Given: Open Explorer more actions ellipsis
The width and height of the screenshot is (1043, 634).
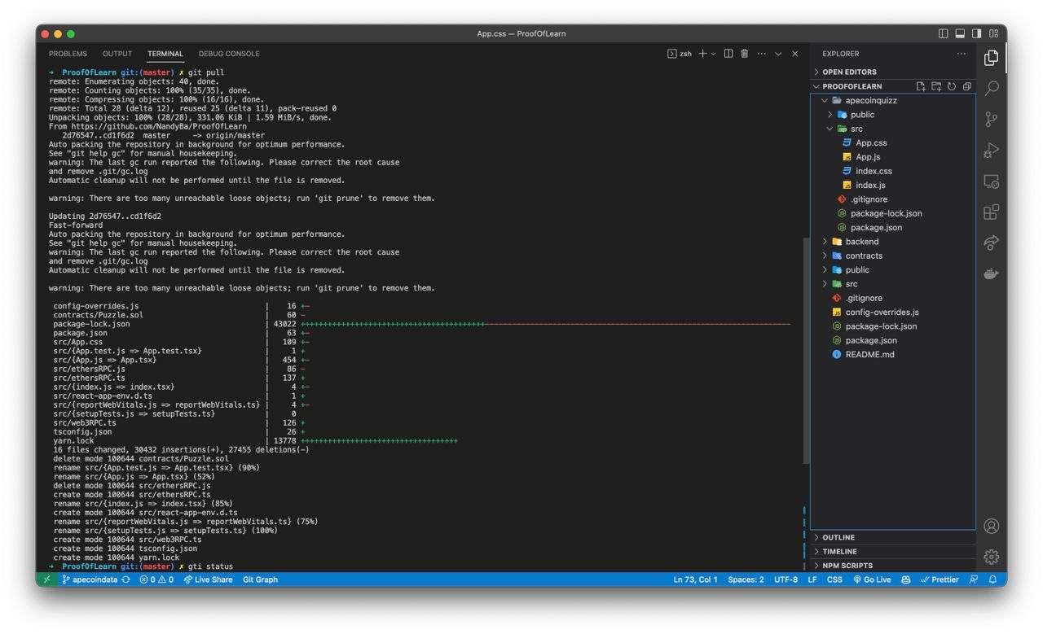Looking at the screenshot, I should click(x=962, y=54).
